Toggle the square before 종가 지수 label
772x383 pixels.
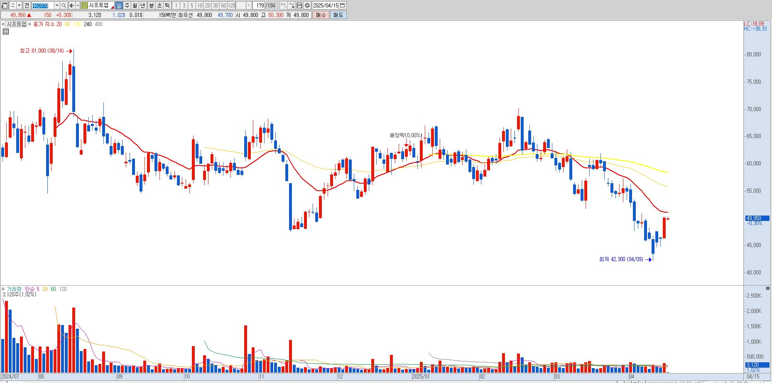pyautogui.click(x=29, y=24)
